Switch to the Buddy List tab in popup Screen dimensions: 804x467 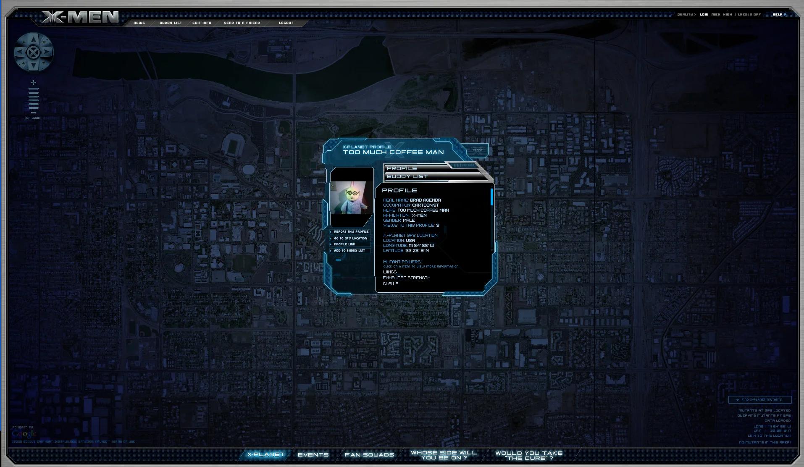[x=437, y=176]
